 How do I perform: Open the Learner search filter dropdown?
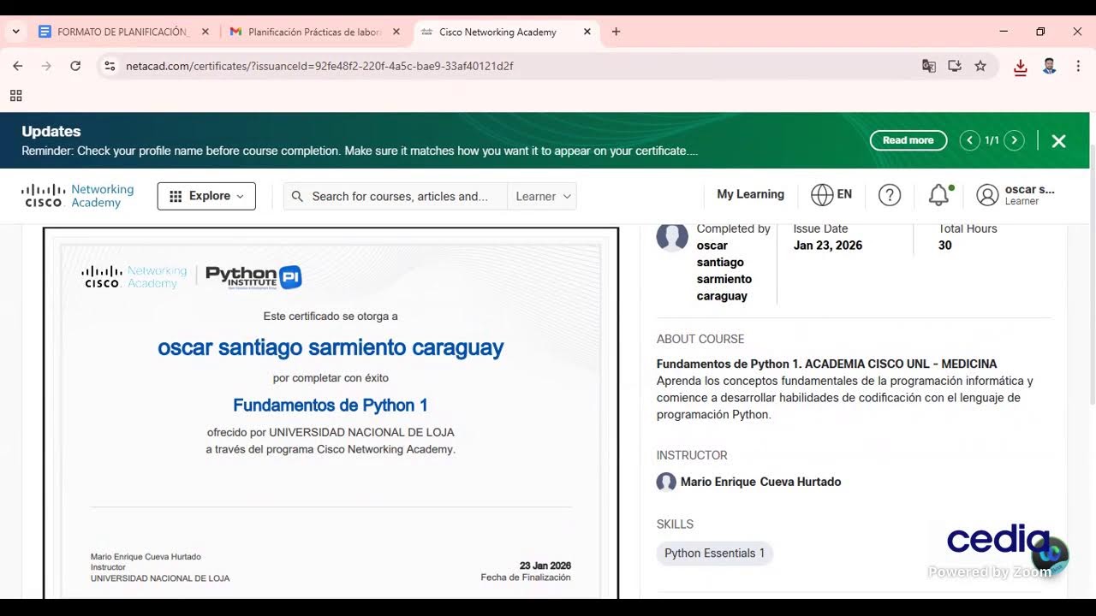pyautogui.click(x=542, y=196)
